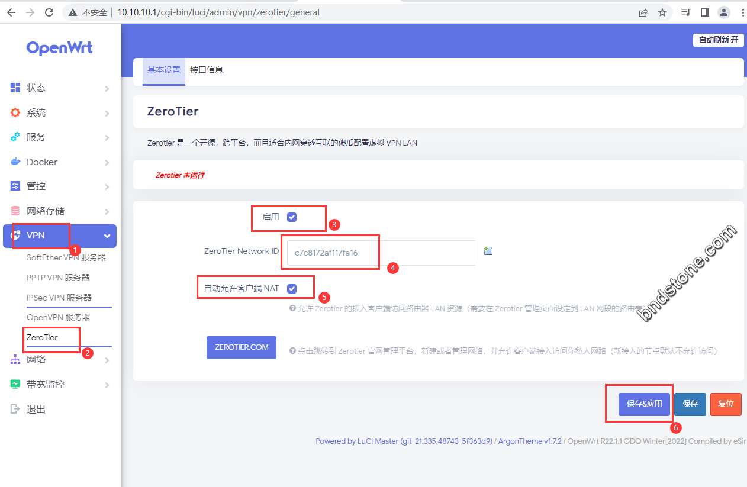Click the 带宽监控 monitor icon in sidebar
The image size is (747, 487).
(x=15, y=384)
